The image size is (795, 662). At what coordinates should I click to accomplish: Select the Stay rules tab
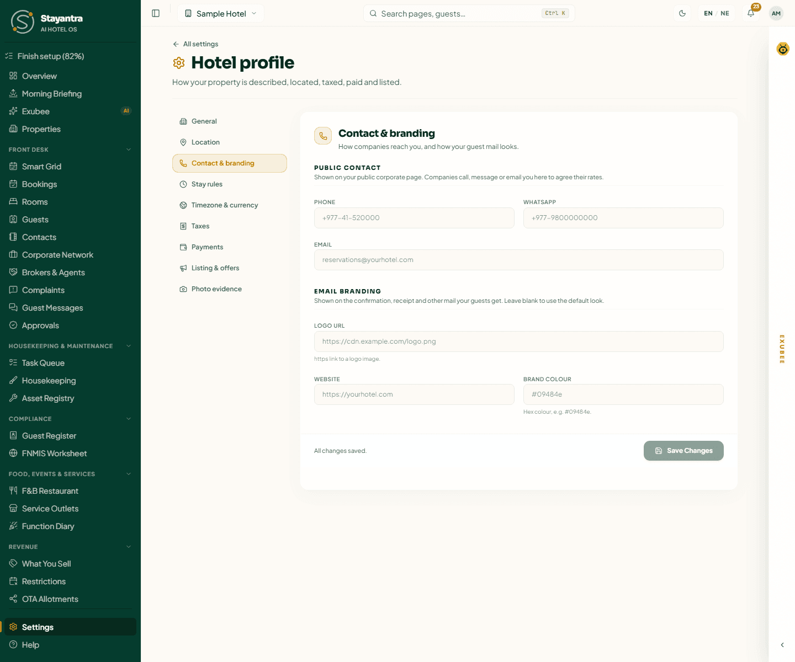230,184
